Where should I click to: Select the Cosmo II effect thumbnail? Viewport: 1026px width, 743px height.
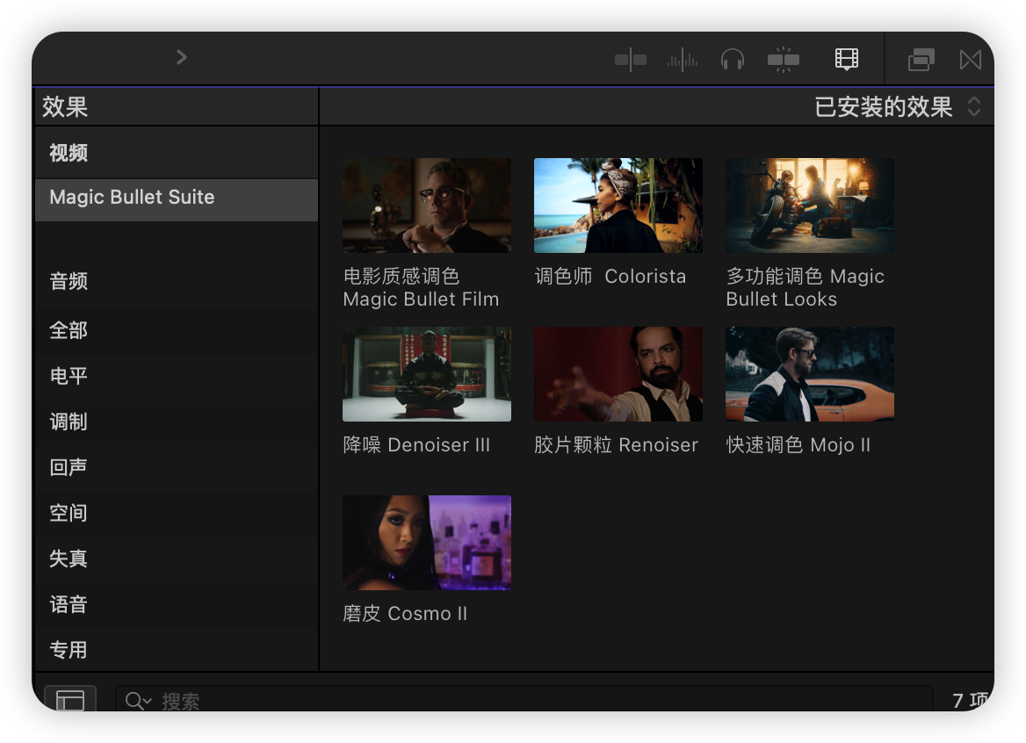pos(427,543)
